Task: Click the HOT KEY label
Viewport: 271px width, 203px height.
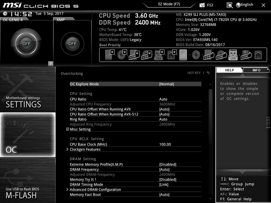Action: (194, 73)
